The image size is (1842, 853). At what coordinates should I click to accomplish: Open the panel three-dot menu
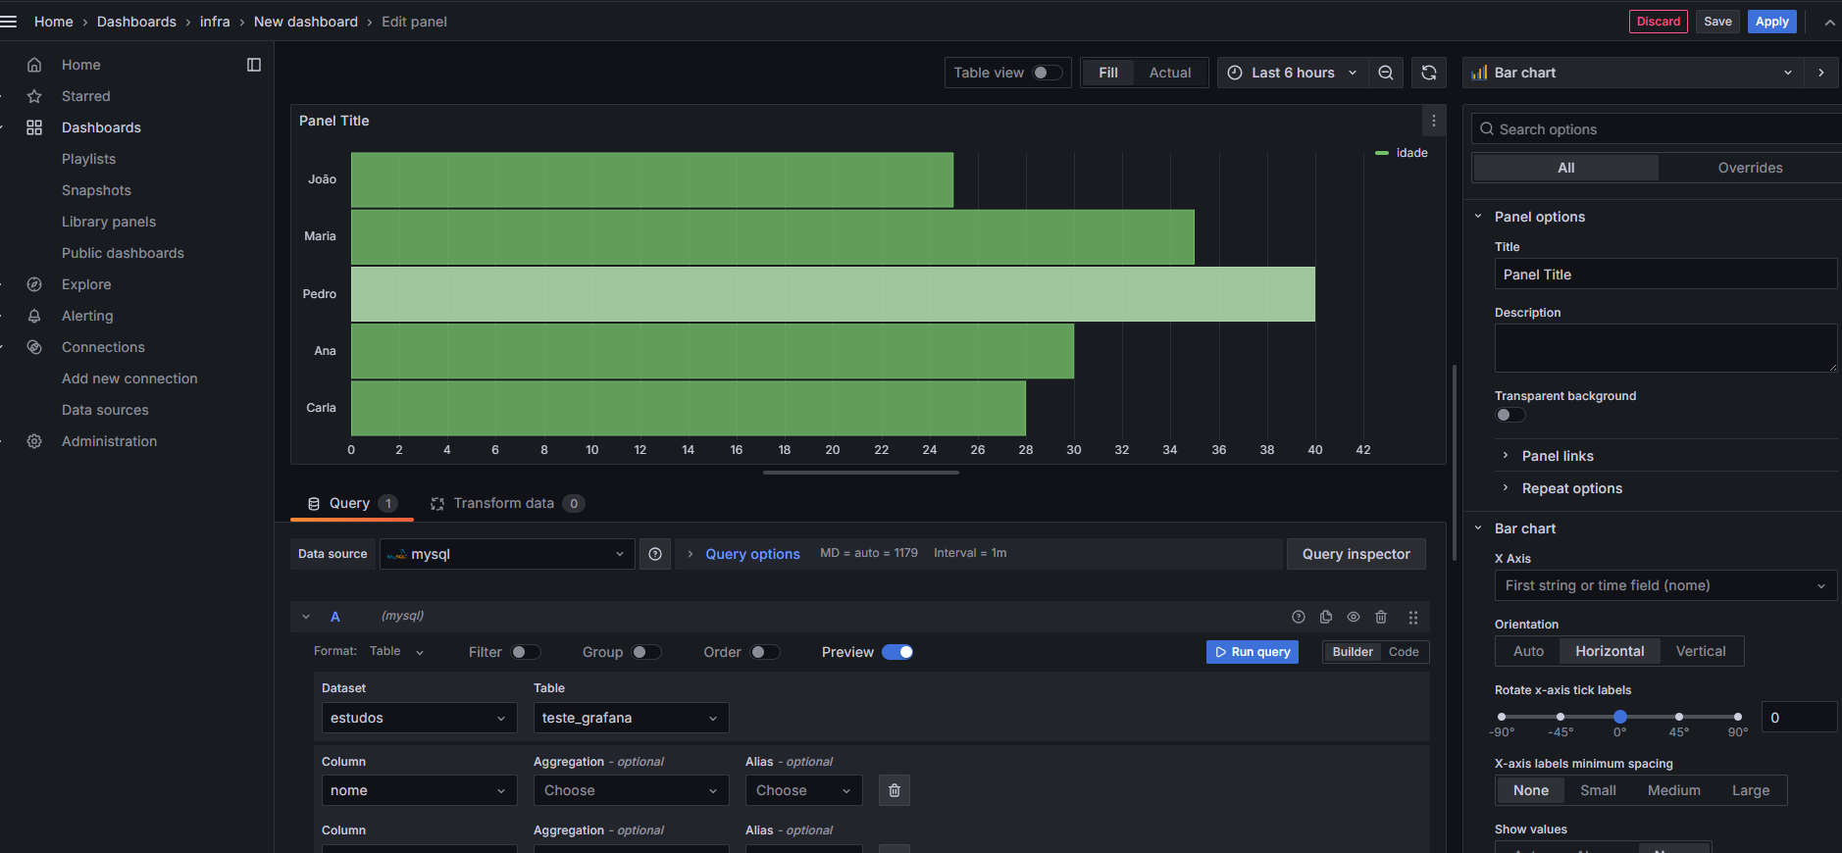(x=1434, y=121)
